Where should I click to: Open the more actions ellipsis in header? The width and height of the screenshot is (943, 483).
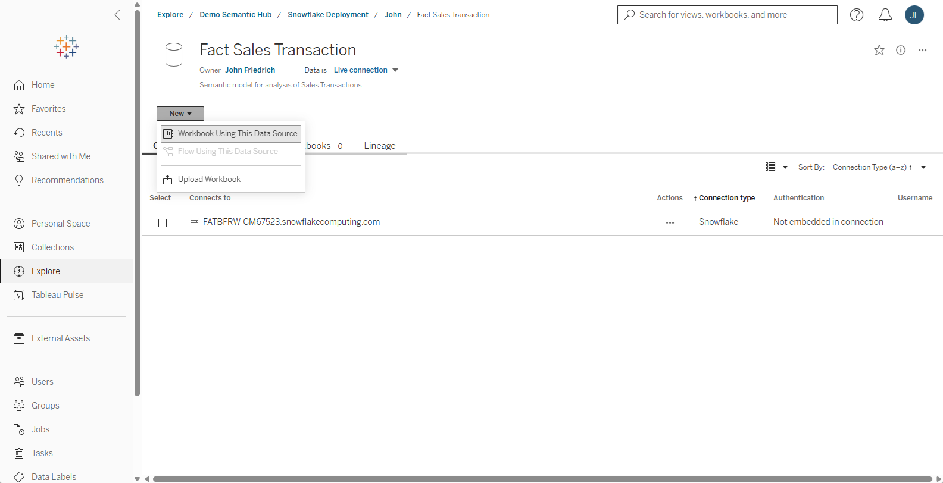click(x=922, y=51)
